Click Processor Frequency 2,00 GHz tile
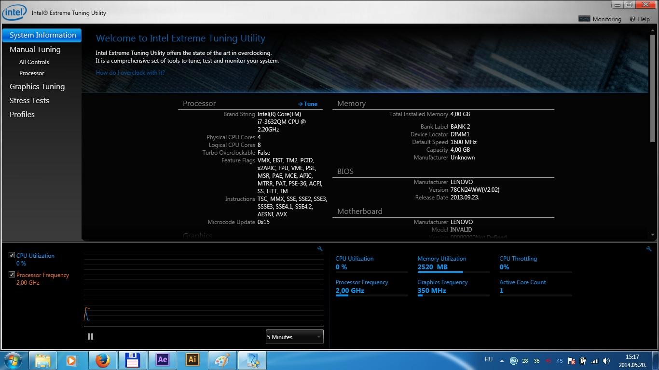This screenshot has width=659, height=370. tap(371, 287)
